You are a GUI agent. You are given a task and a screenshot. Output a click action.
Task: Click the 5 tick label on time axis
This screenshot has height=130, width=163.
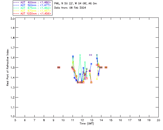click(x=15, y=120)
